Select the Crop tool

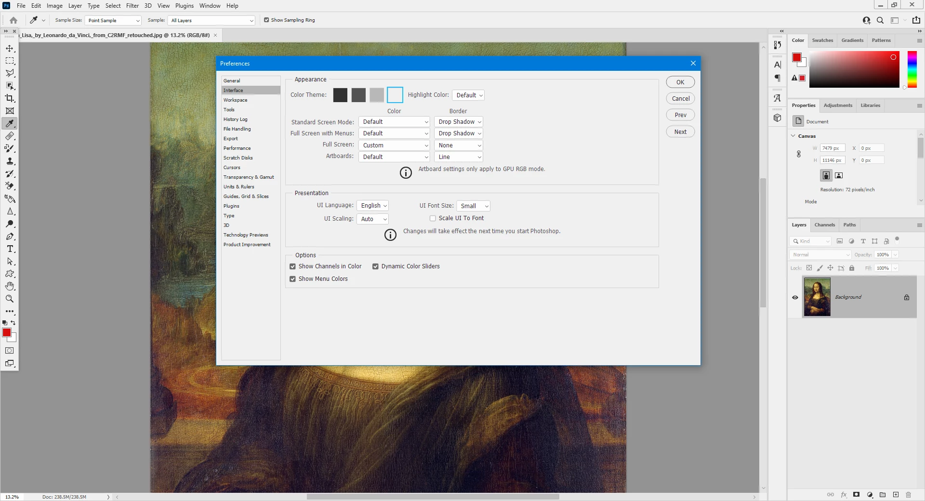pyautogui.click(x=10, y=98)
